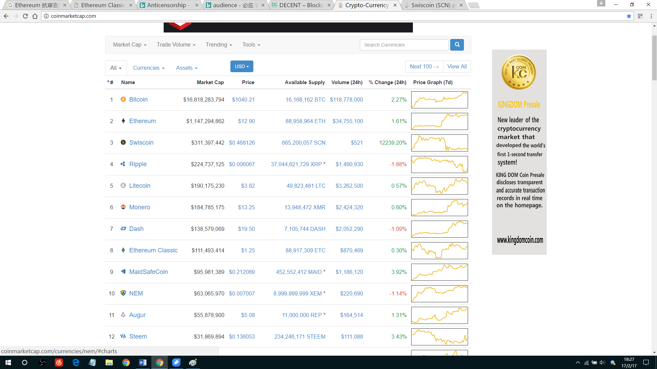Click the Litecoin logo icon

click(x=123, y=185)
